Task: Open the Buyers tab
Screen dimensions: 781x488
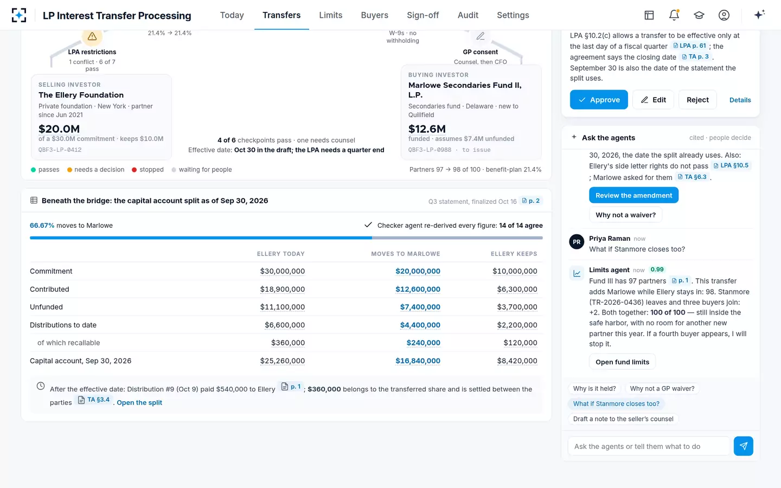Action: tap(375, 15)
